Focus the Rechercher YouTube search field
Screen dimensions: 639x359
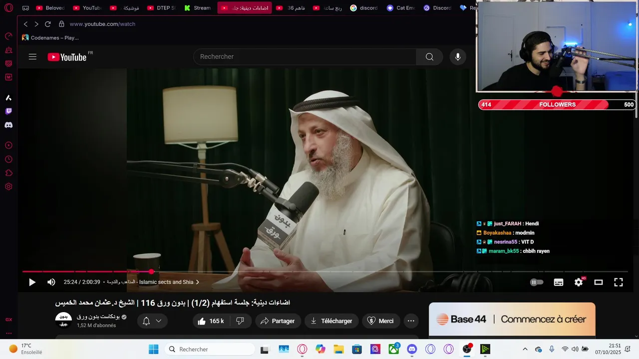305,57
